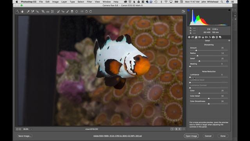Select the Graduated Filter tool
The height and width of the screenshot is (141, 250).
pyautogui.click(x=72, y=11)
